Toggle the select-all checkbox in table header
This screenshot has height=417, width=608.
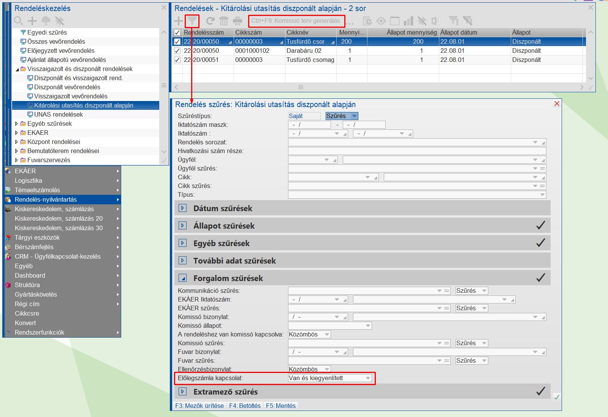point(177,32)
